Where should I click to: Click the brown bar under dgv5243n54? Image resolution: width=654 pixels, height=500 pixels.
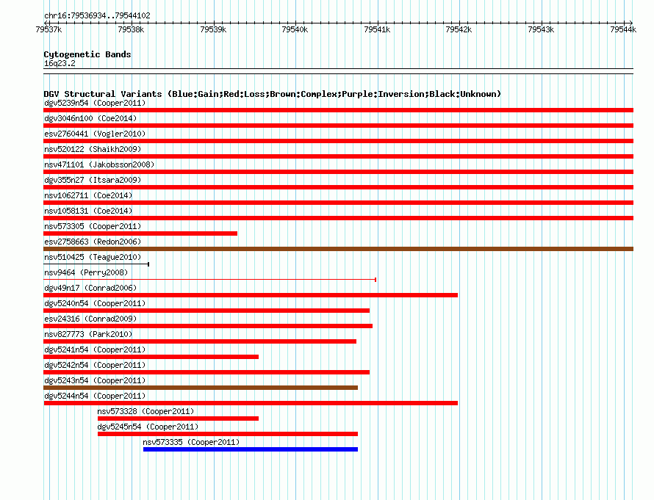point(201,388)
